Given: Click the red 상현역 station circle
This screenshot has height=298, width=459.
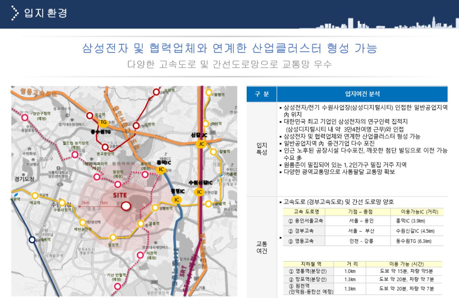Looking at the screenshot, I should (x=136, y=126).
